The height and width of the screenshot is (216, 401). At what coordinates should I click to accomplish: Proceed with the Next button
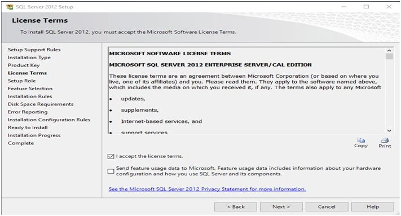coord(281,207)
